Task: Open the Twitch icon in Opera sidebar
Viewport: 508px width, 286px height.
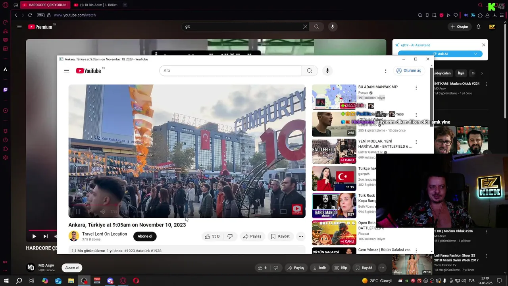Action: [x=6, y=90]
